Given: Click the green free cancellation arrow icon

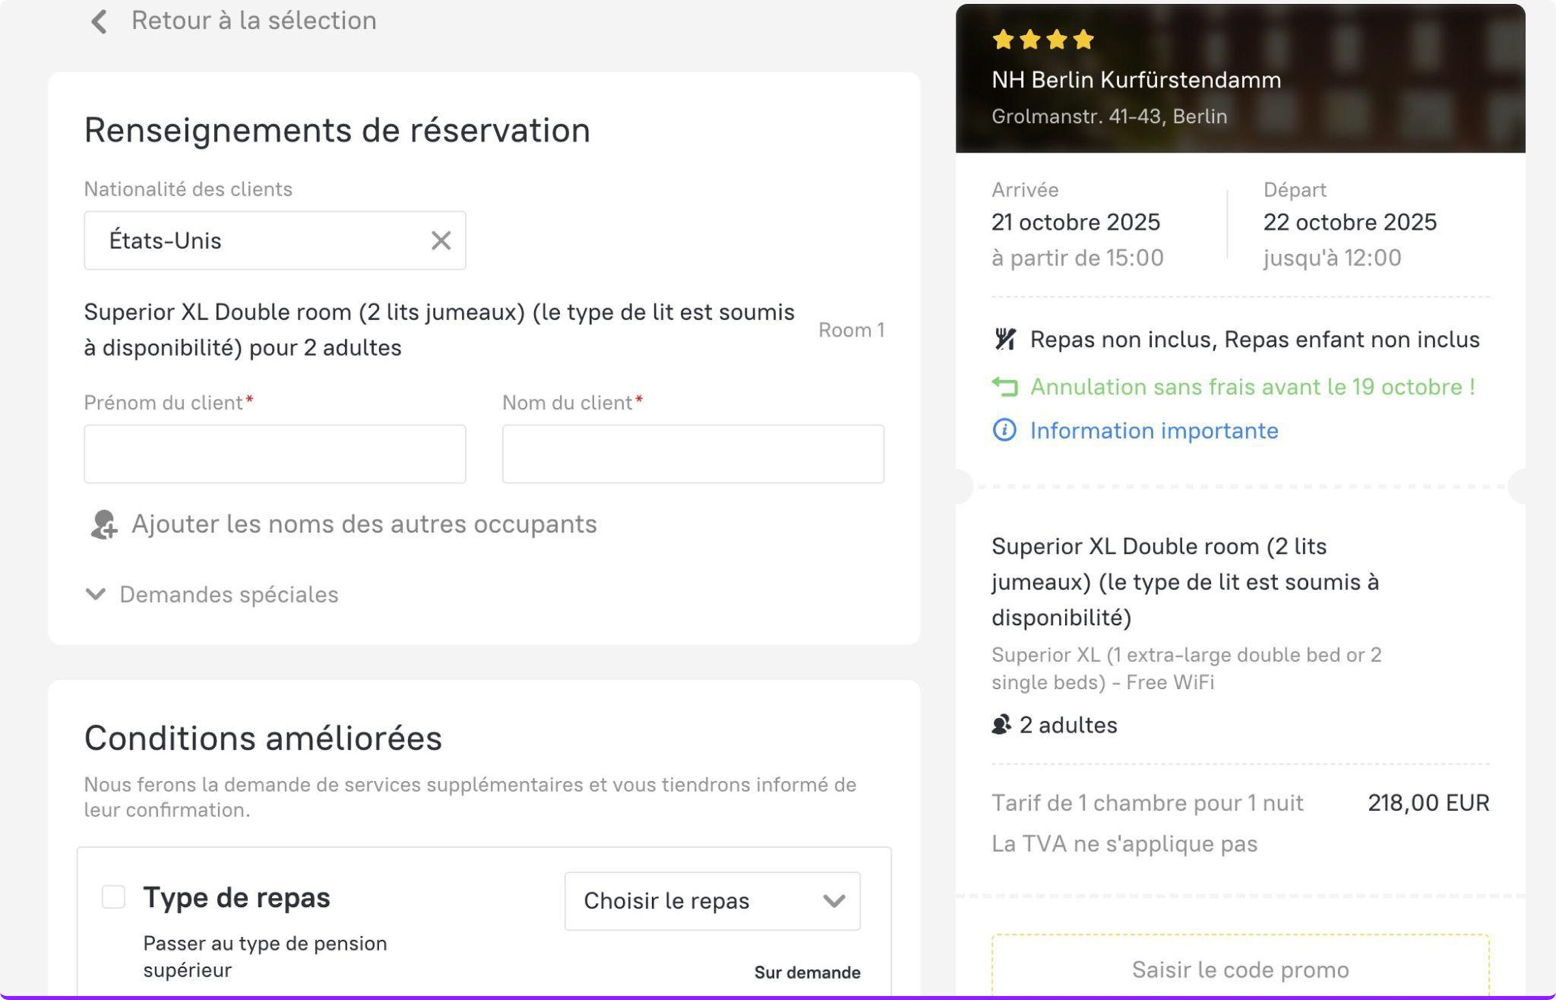Looking at the screenshot, I should pyautogui.click(x=1005, y=387).
